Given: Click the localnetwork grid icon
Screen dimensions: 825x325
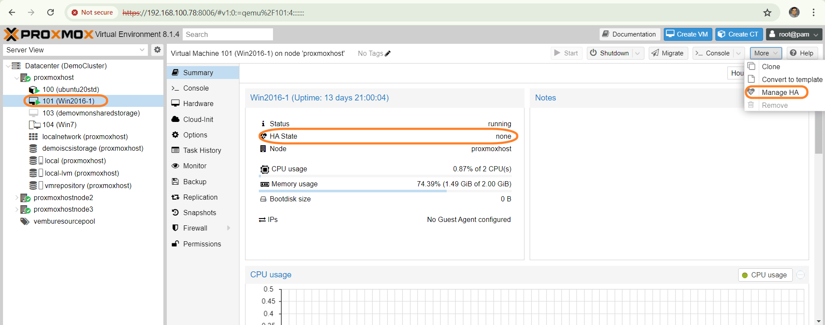Looking at the screenshot, I should pos(33,137).
